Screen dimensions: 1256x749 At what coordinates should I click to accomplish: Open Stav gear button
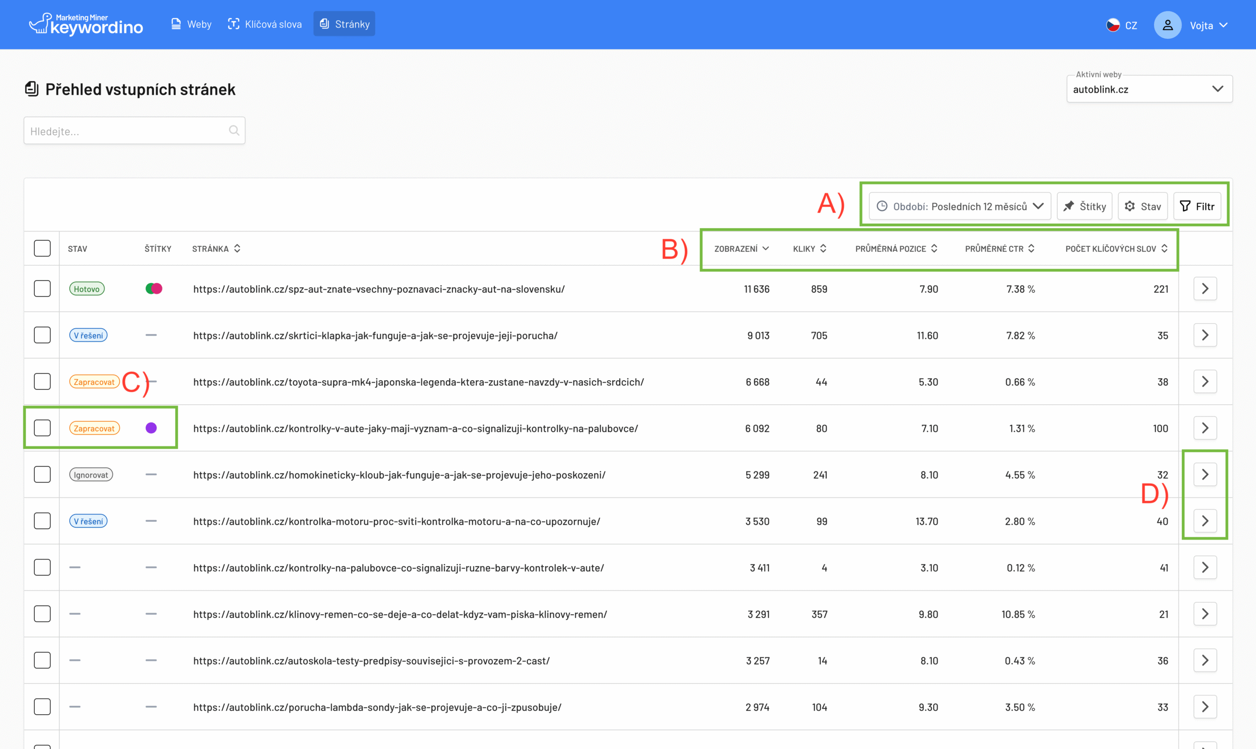[1142, 206]
